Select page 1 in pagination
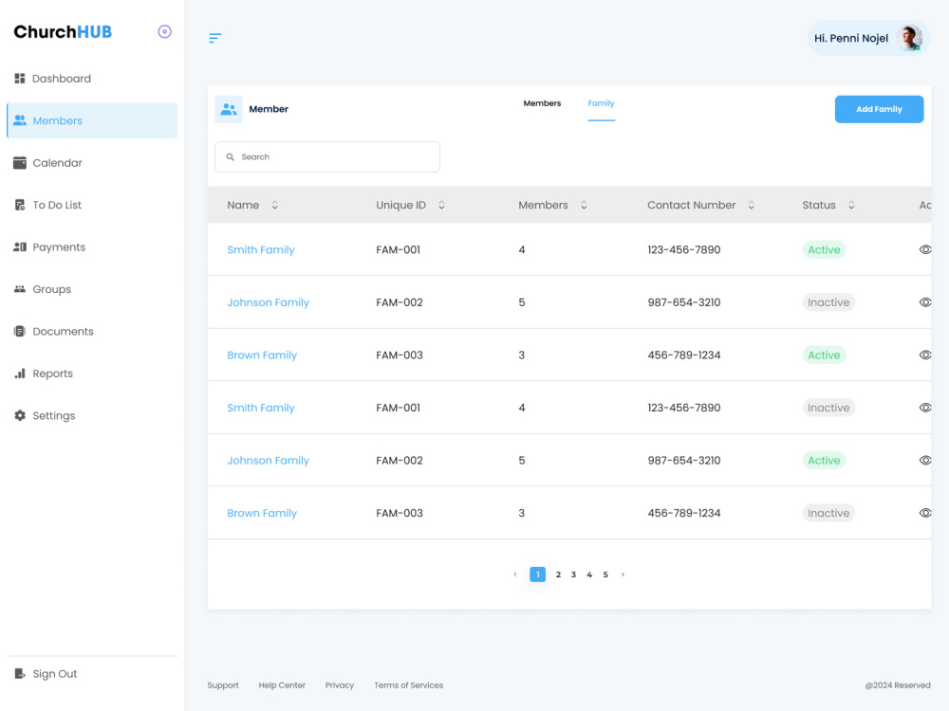This screenshot has height=711, width=949. [537, 574]
